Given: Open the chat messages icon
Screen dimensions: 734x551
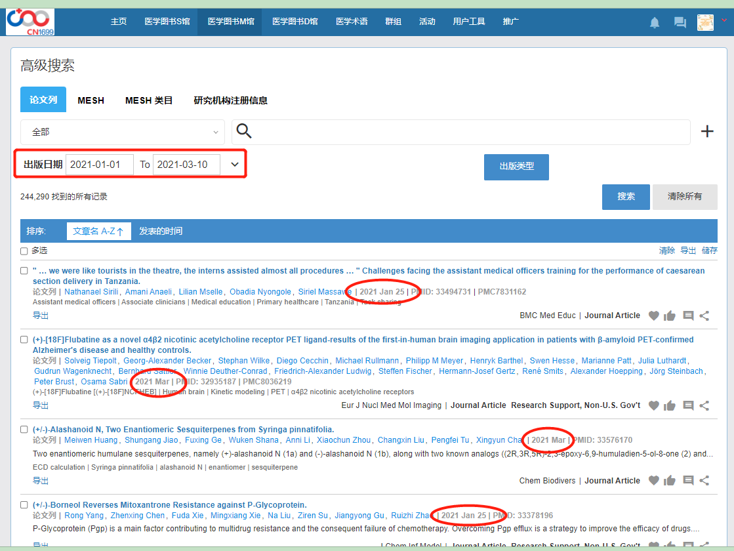Looking at the screenshot, I should pos(680,22).
